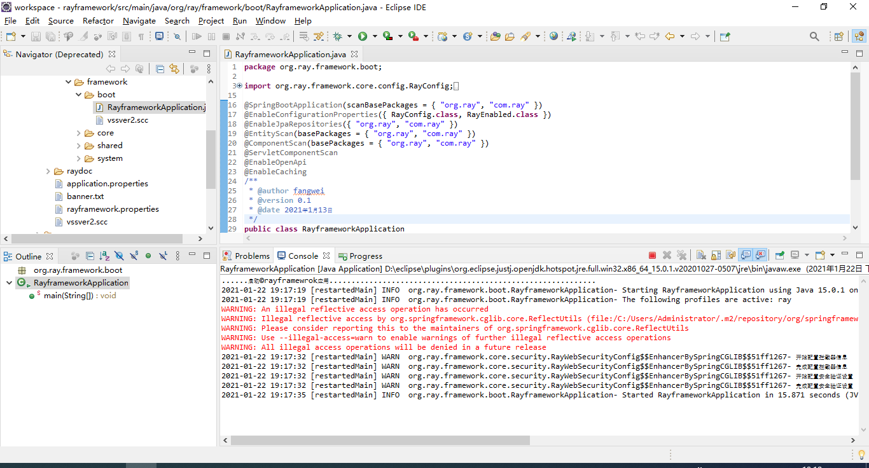Click the Open Perspective icon
The height and width of the screenshot is (468, 869).
[838, 36]
